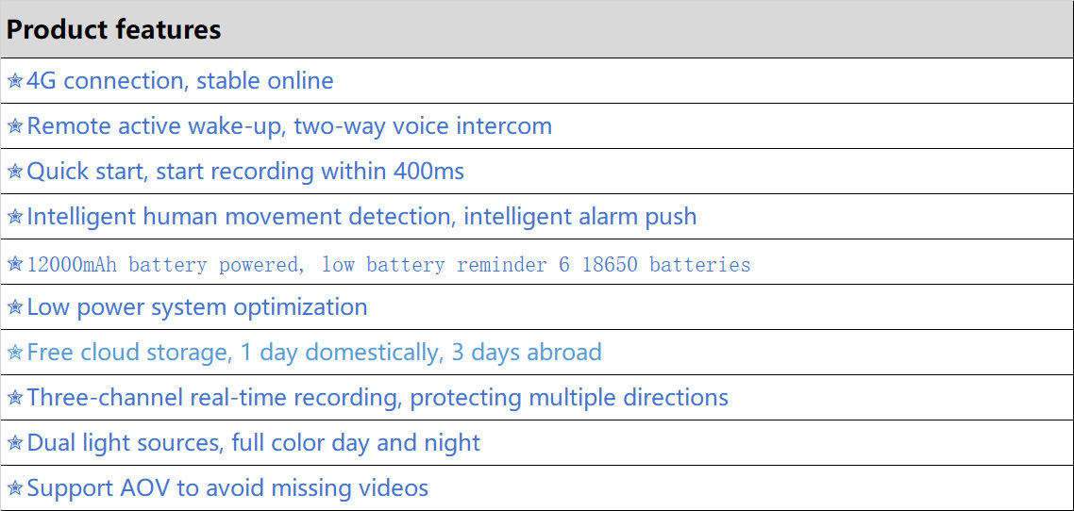Image resolution: width=1074 pixels, height=511 pixels.
Task: Click the star icon next to Quick start
Action: click(x=15, y=172)
